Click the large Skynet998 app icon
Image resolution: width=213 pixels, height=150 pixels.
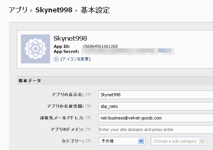(35, 49)
